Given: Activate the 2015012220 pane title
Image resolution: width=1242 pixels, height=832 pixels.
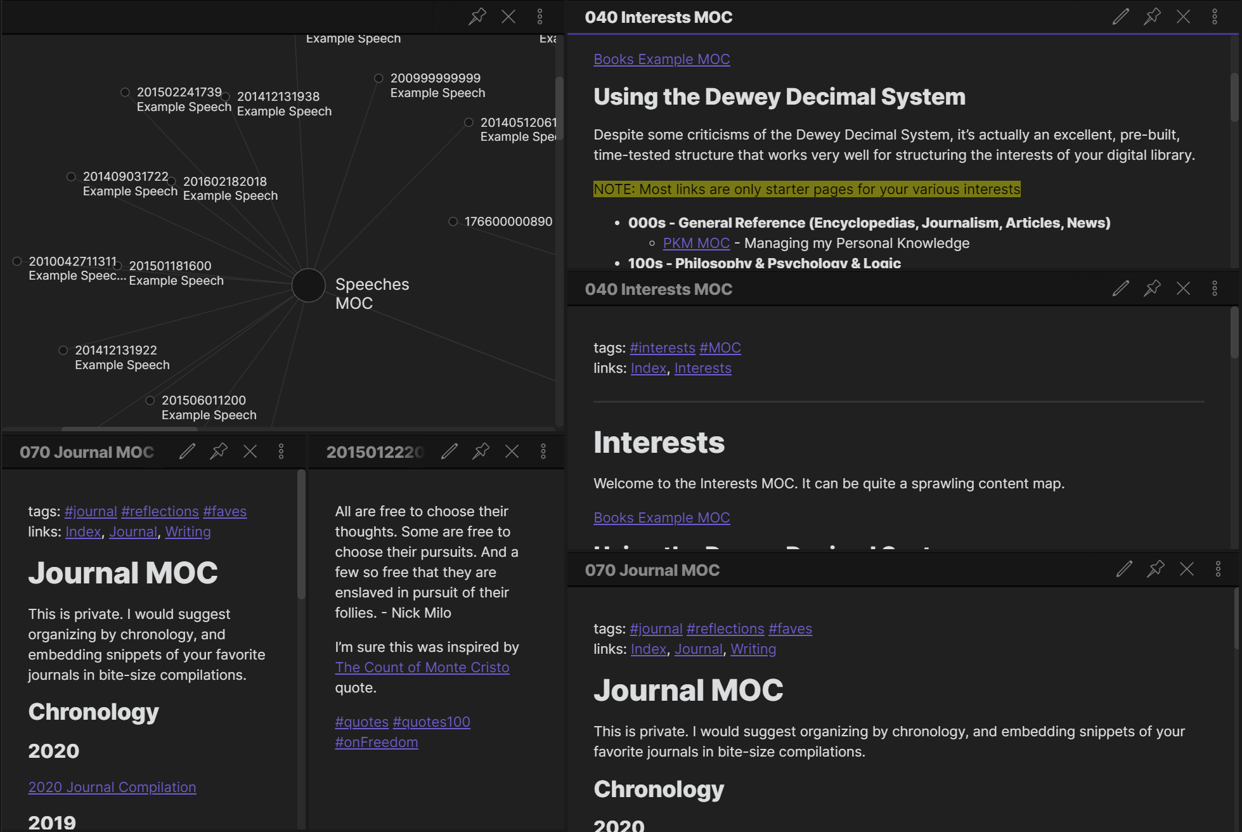Looking at the screenshot, I should (x=374, y=452).
